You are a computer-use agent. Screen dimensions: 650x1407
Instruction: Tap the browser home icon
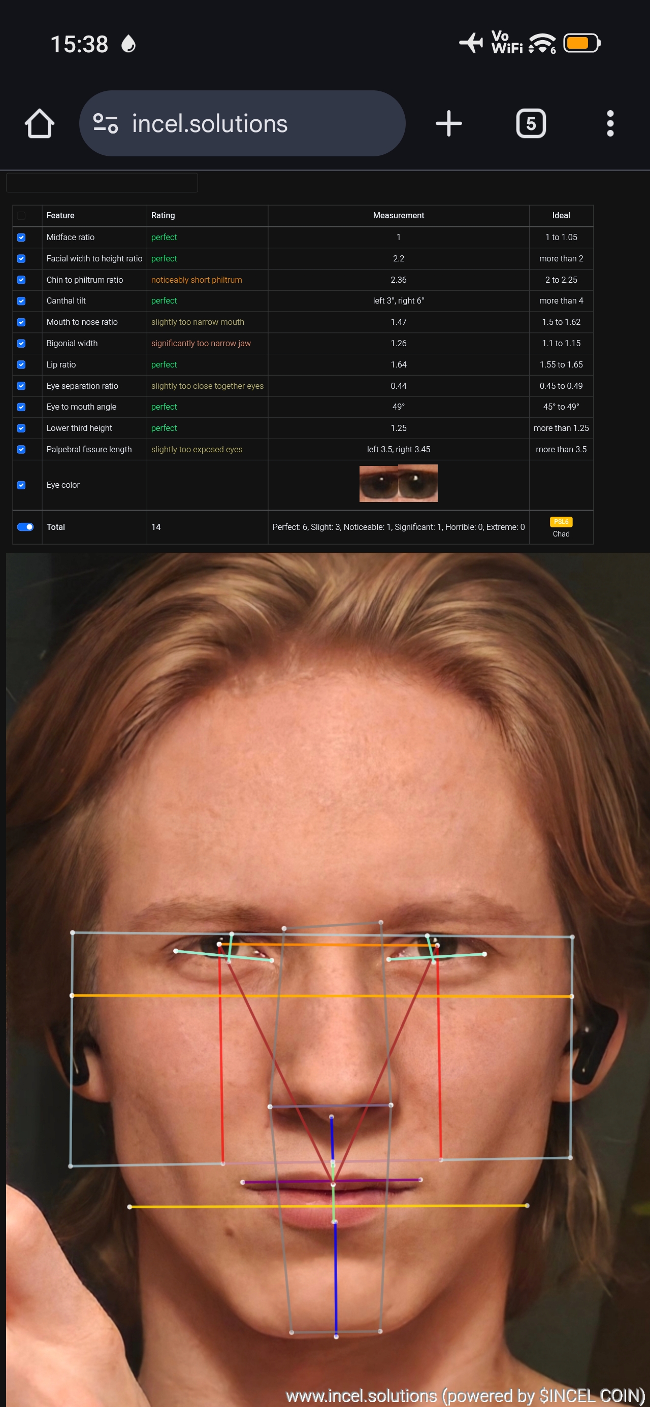[x=40, y=123]
